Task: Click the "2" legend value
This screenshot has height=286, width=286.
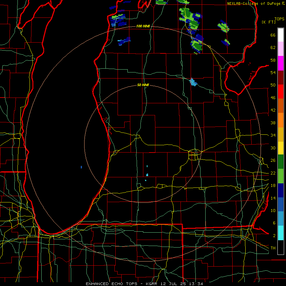Action: click(x=274, y=236)
